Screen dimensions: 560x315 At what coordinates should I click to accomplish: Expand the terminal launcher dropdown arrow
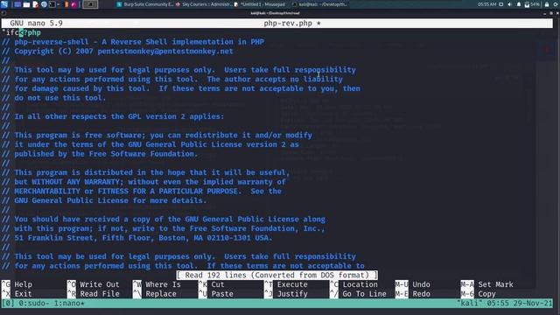point(59,4)
